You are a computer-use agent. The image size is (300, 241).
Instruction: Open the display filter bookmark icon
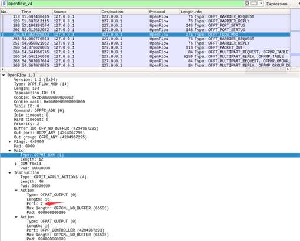pos(4,4)
